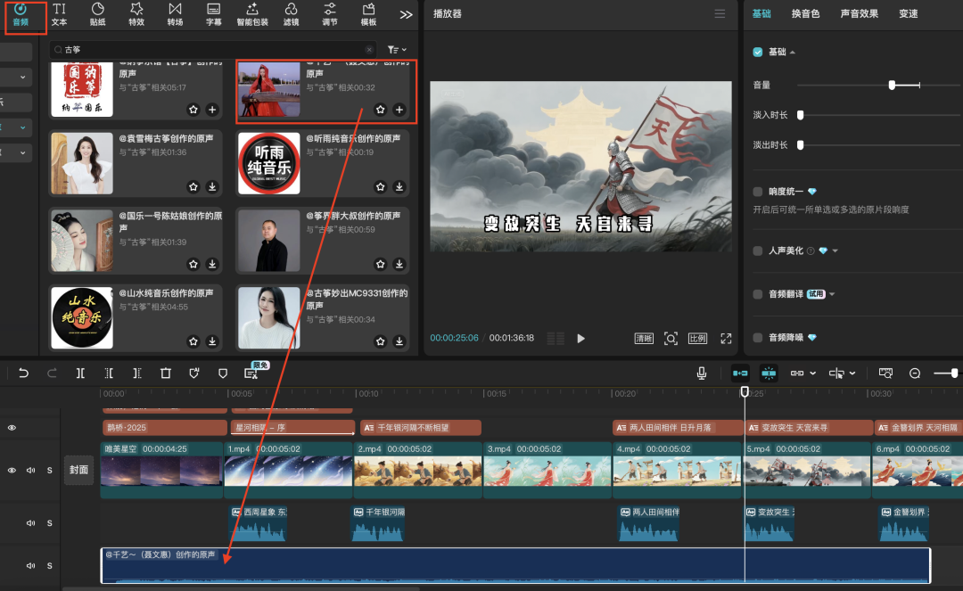Image resolution: width=963 pixels, height=591 pixels.
Task: Enable the 音频降噪 checkbox
Action: [758, 338]
